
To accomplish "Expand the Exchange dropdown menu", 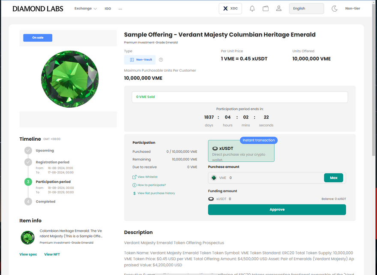I will click(85, 9).
